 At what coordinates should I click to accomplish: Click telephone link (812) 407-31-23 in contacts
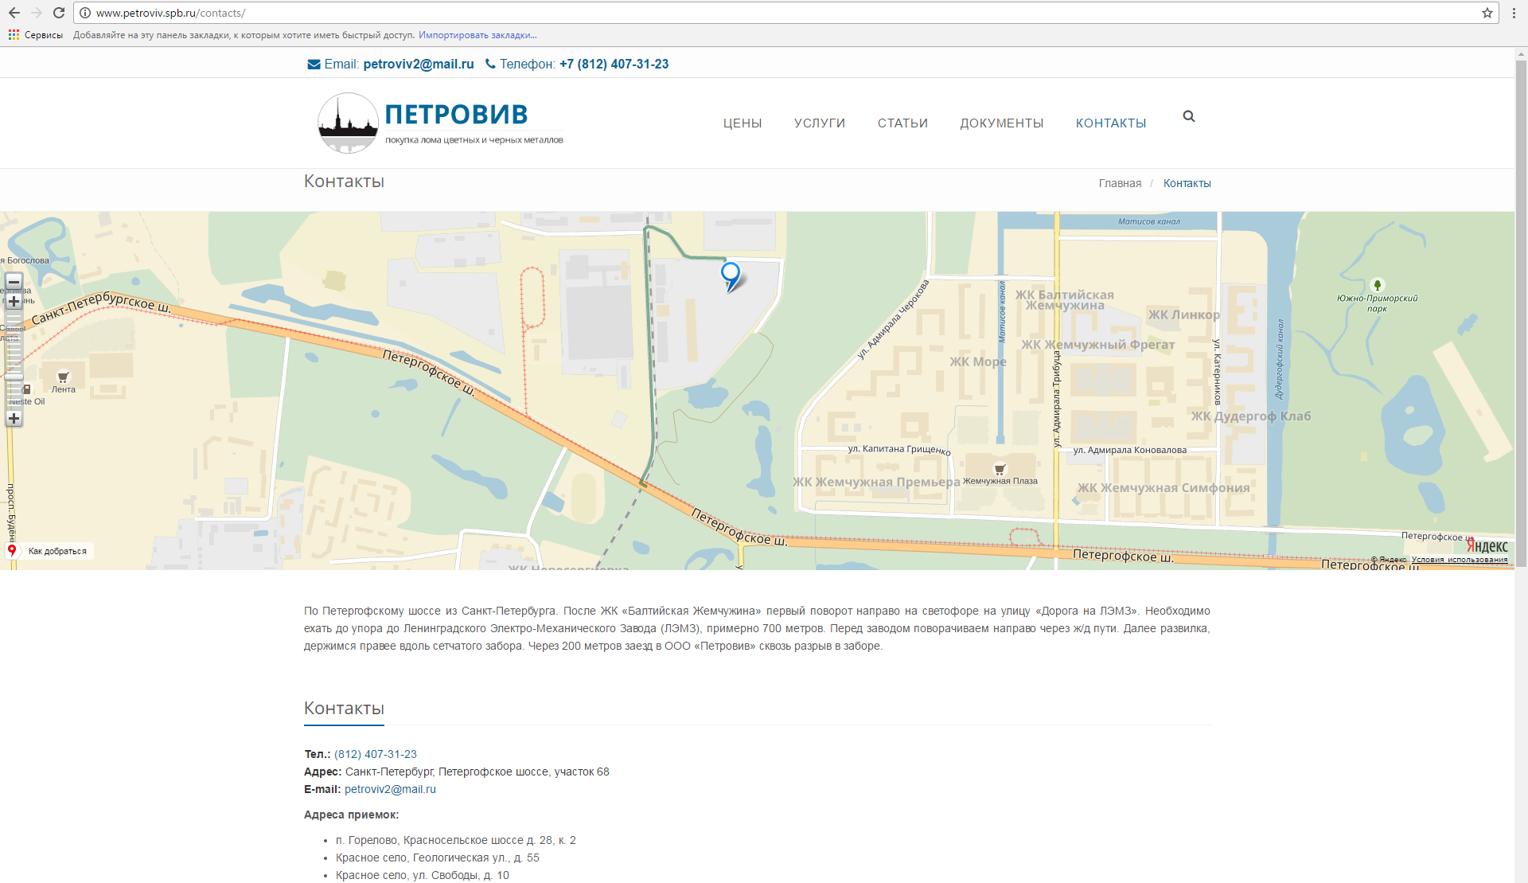coord(376,754)
